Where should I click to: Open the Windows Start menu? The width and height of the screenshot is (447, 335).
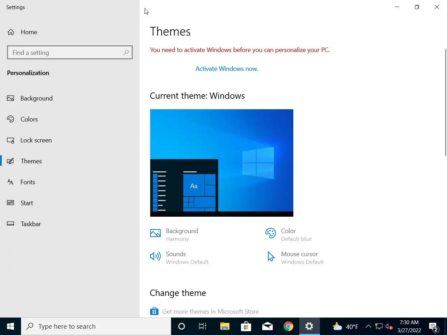(10, 326)
